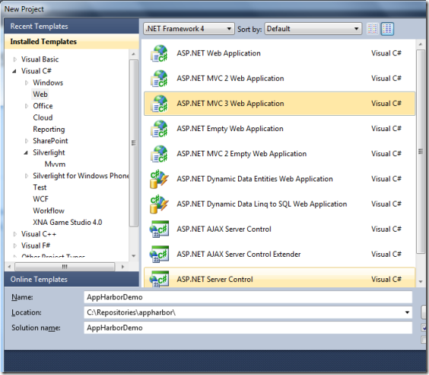Click the ASP.NET Server Control icon
Image resolution: width=429 pixels, height=375 pixels.
(159, 279)
